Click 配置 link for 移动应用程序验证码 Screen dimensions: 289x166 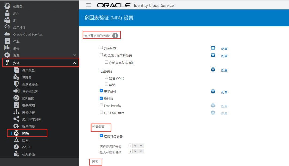tap(224, 56)
